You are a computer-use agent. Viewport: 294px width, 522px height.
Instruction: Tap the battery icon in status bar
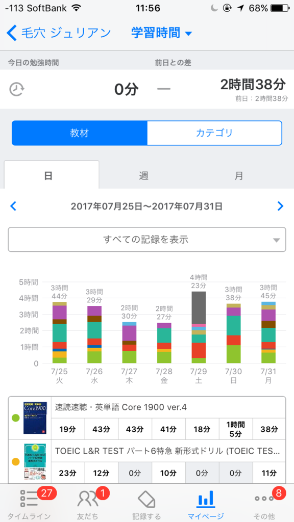pos(280,8)
